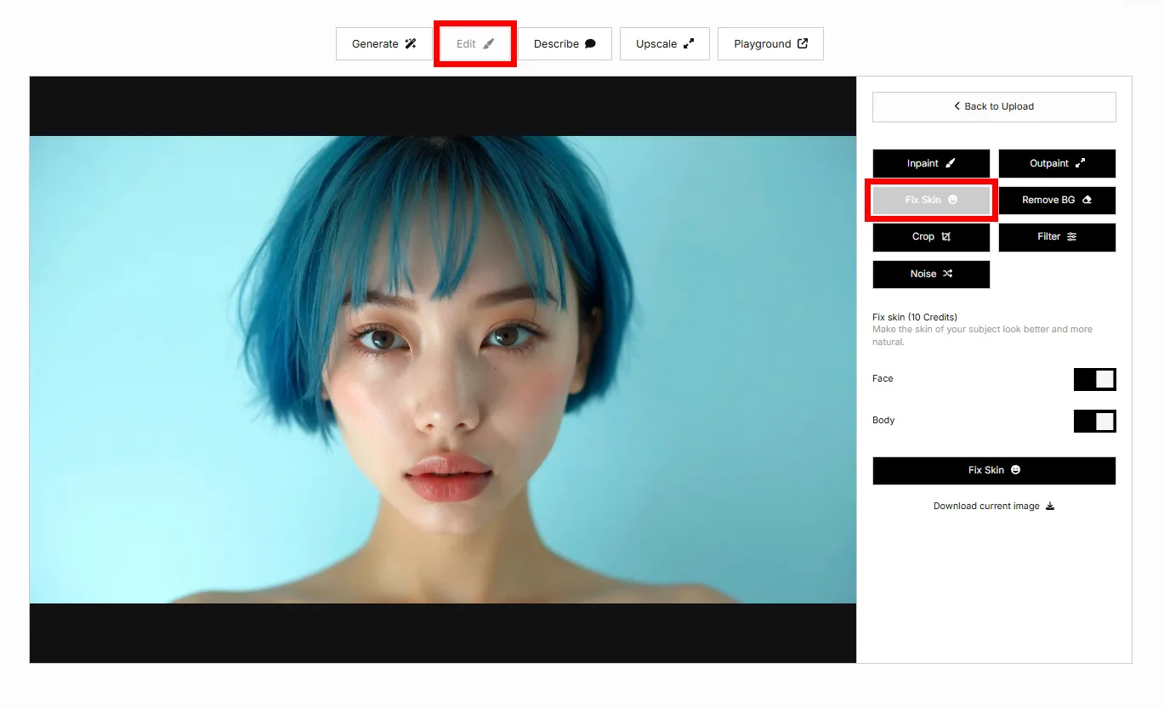Go Back to Upload
Image resolution: width=1164 pixels, height=708 pixels.
coord(993,106)
